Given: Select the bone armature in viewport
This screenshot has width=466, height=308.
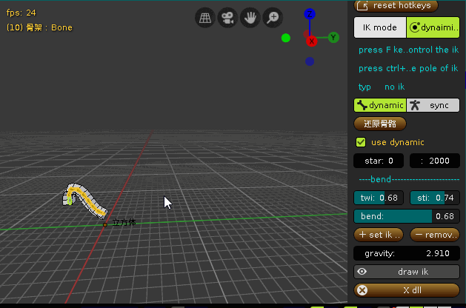Looking at the screenshot, I should (x=84, y=198).
